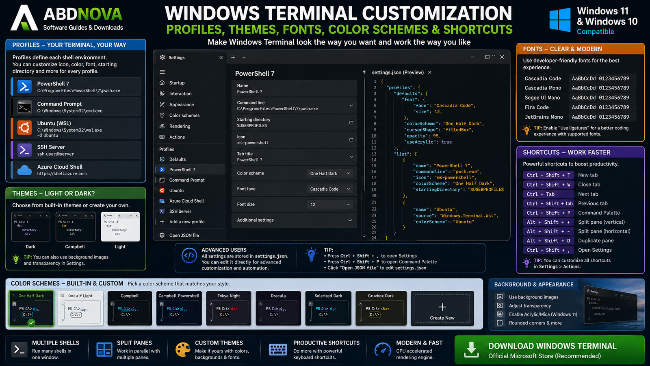The height and width of the screenshot is (366, 650).
Task: Click the Color schemes icon in sidebar
Action: pyautogui.click(x=162, y=115)
